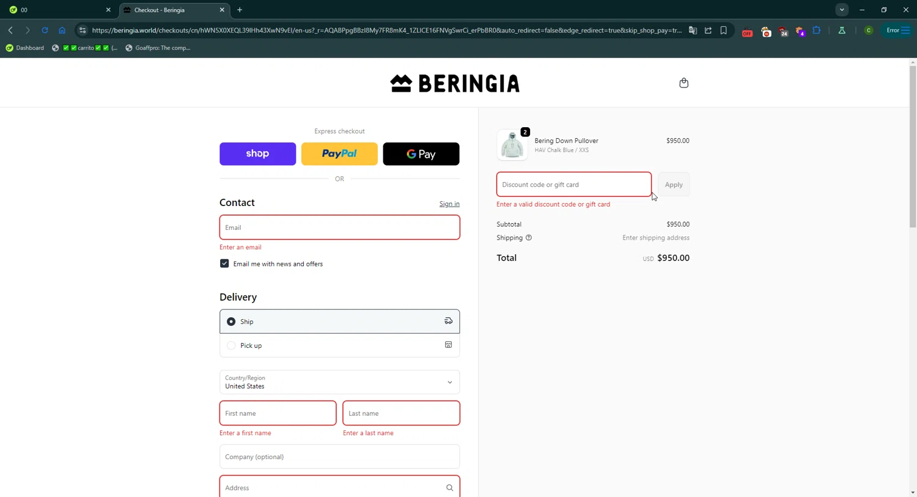
Task: Open the blue puzzle-piece extensions icon
Action: click(817, 30)
